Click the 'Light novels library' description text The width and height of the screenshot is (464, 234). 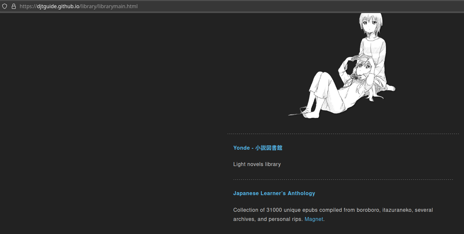point(257,164)
